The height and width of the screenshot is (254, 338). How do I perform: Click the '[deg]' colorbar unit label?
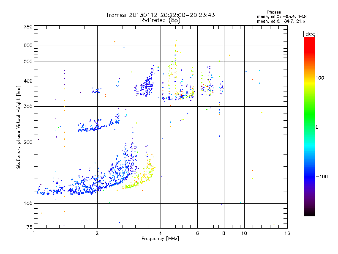click(x=310, y=34)
